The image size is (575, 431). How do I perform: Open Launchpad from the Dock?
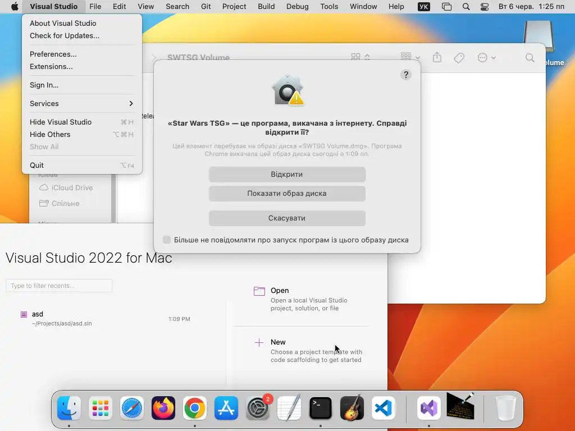click(x=100, y=408)
